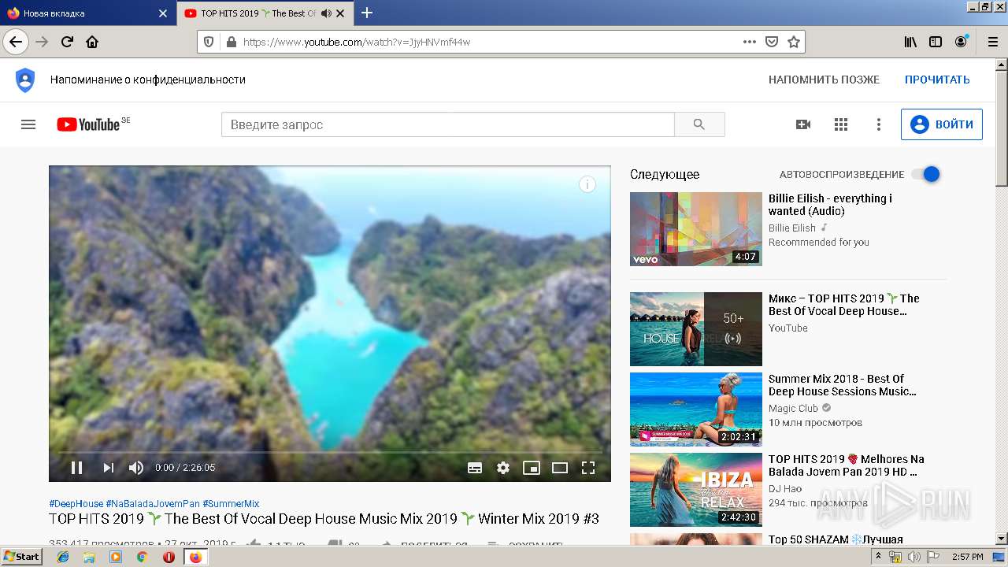This screenshot has width=1008, height=567.
Task: Click the page vertical scrollbar down arrow
Action: 1002,539
